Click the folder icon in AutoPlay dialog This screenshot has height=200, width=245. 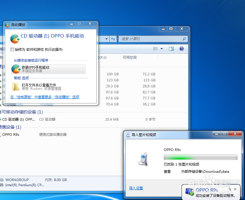[x=15, y=87]
